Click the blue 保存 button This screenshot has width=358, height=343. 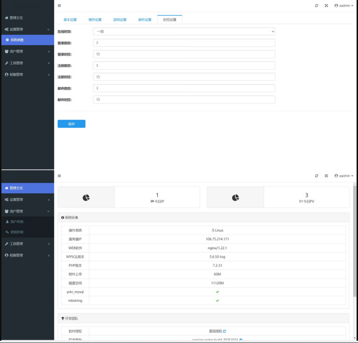(71, 124)
